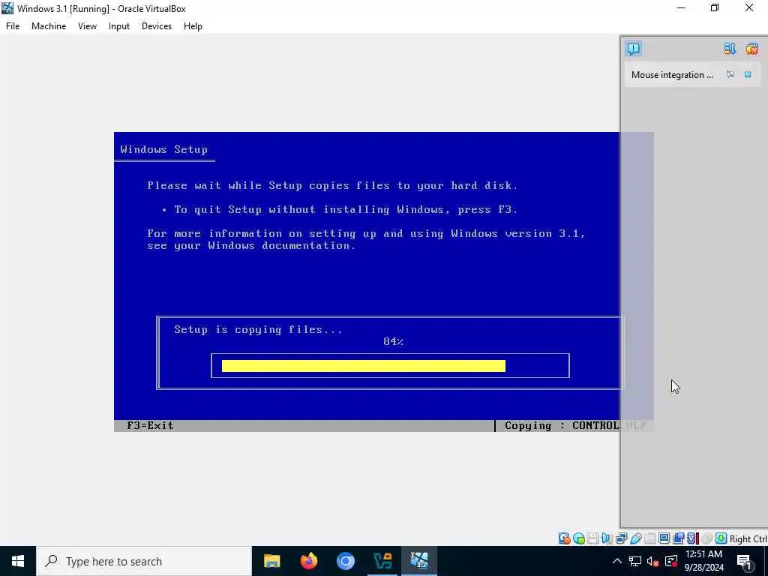Open the Windows Start menu

(x=18, y=561)
